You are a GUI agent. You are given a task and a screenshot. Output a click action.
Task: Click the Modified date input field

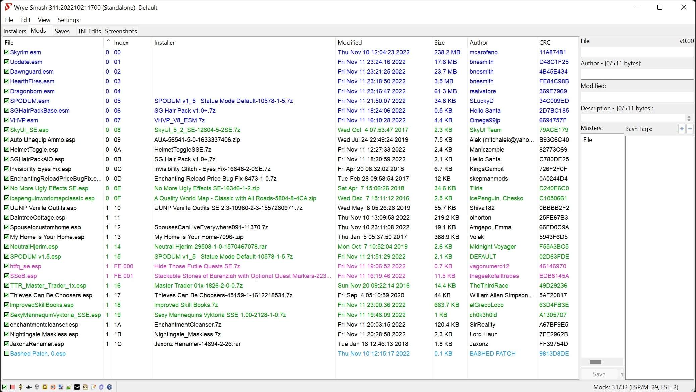637,97
